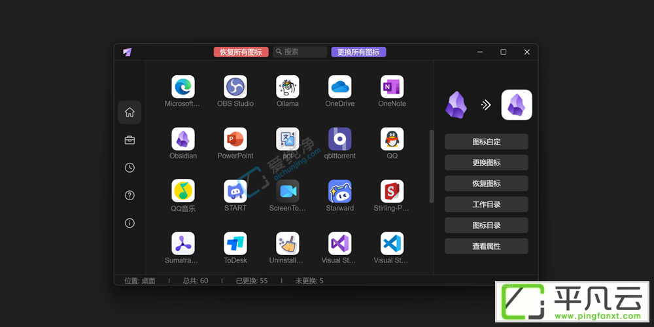Focus the 搜索 search field
The height and width of the screenshot is (327, 654).
(x=300, y=52)
